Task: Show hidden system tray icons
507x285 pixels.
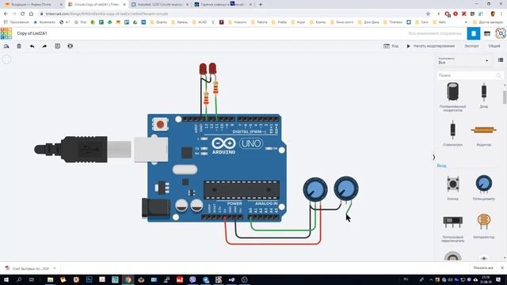Action: 431,279
